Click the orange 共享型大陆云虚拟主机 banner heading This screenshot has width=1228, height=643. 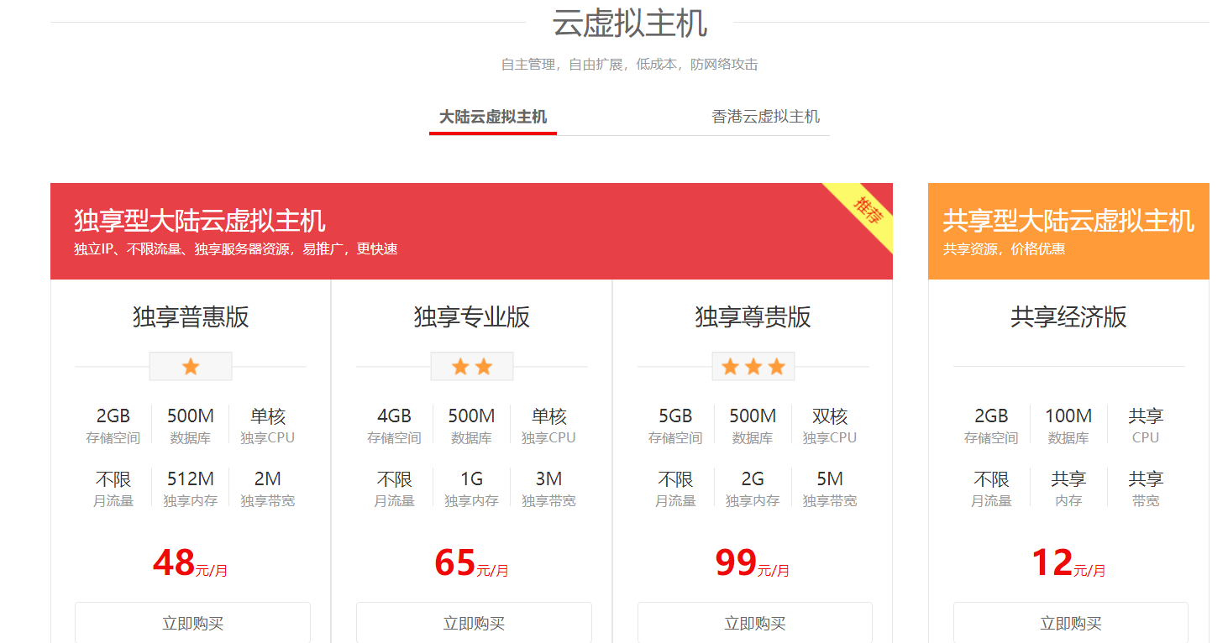point(1068,221)
